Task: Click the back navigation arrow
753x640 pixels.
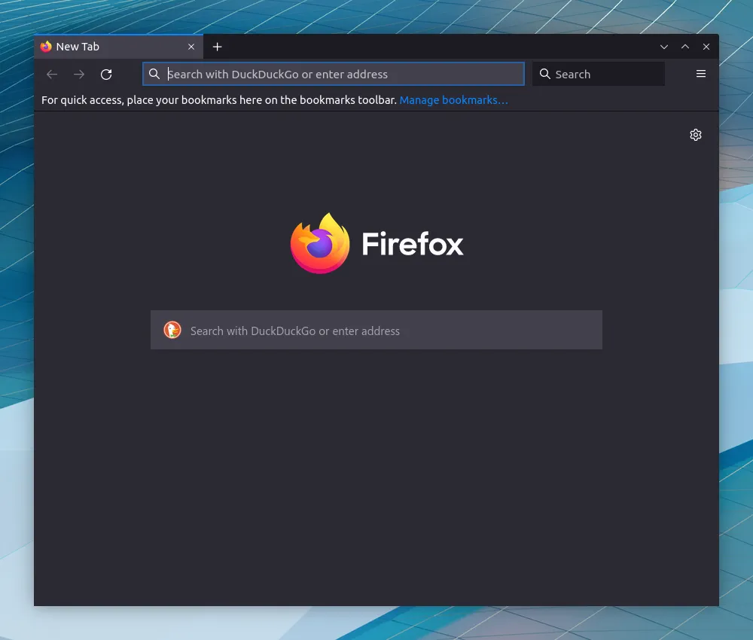Action: (51, 74)
